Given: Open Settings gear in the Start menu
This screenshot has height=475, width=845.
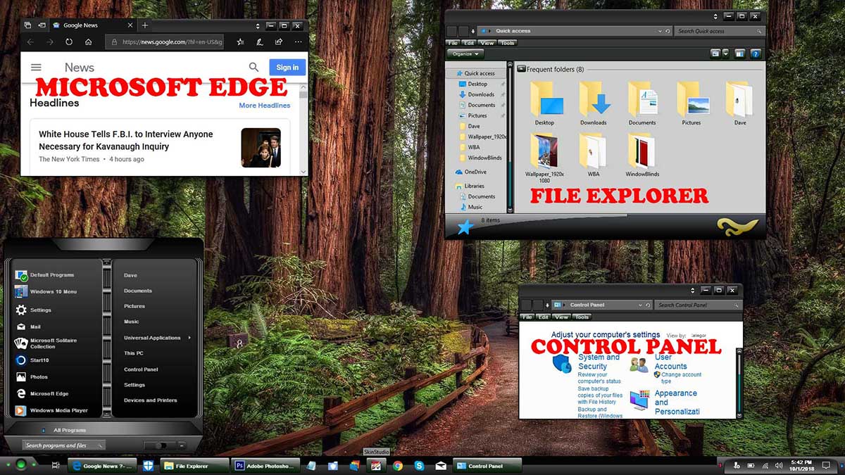Looking at the screenshot, I should click(x=21, y=310).
